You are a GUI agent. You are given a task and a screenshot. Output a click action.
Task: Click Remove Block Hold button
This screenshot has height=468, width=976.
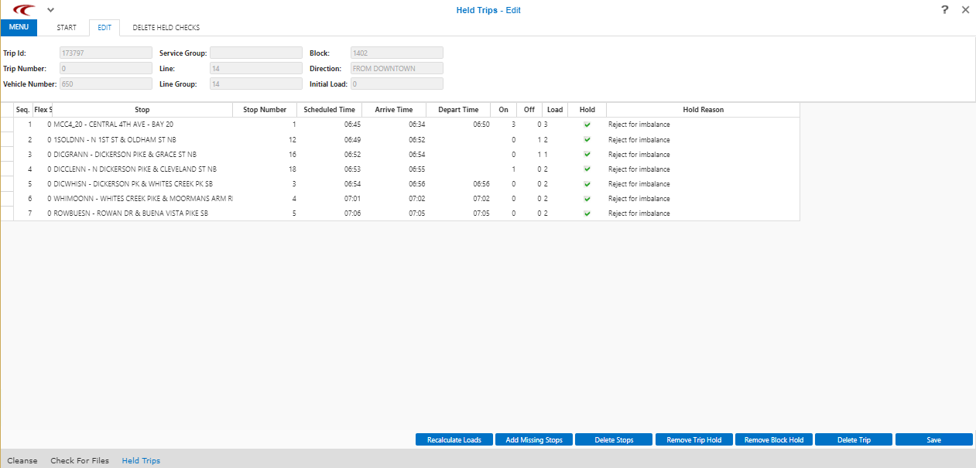pyautogui.click(x=773, y=440)
